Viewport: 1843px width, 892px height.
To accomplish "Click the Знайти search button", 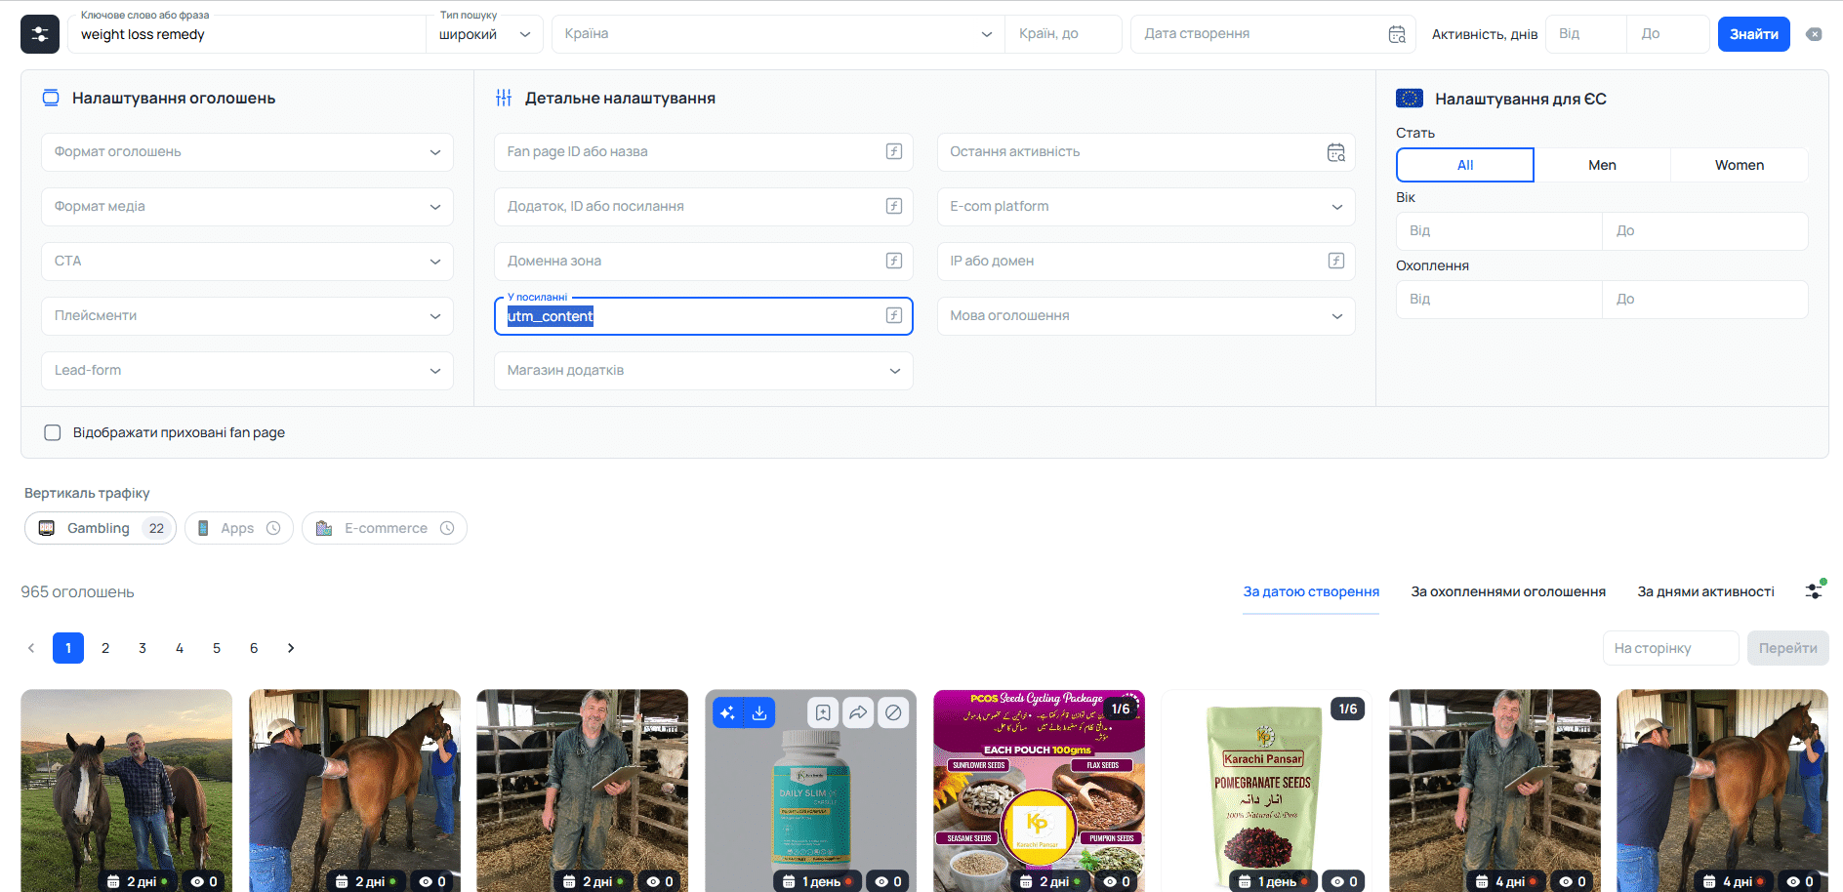I will pos(1754,34).
